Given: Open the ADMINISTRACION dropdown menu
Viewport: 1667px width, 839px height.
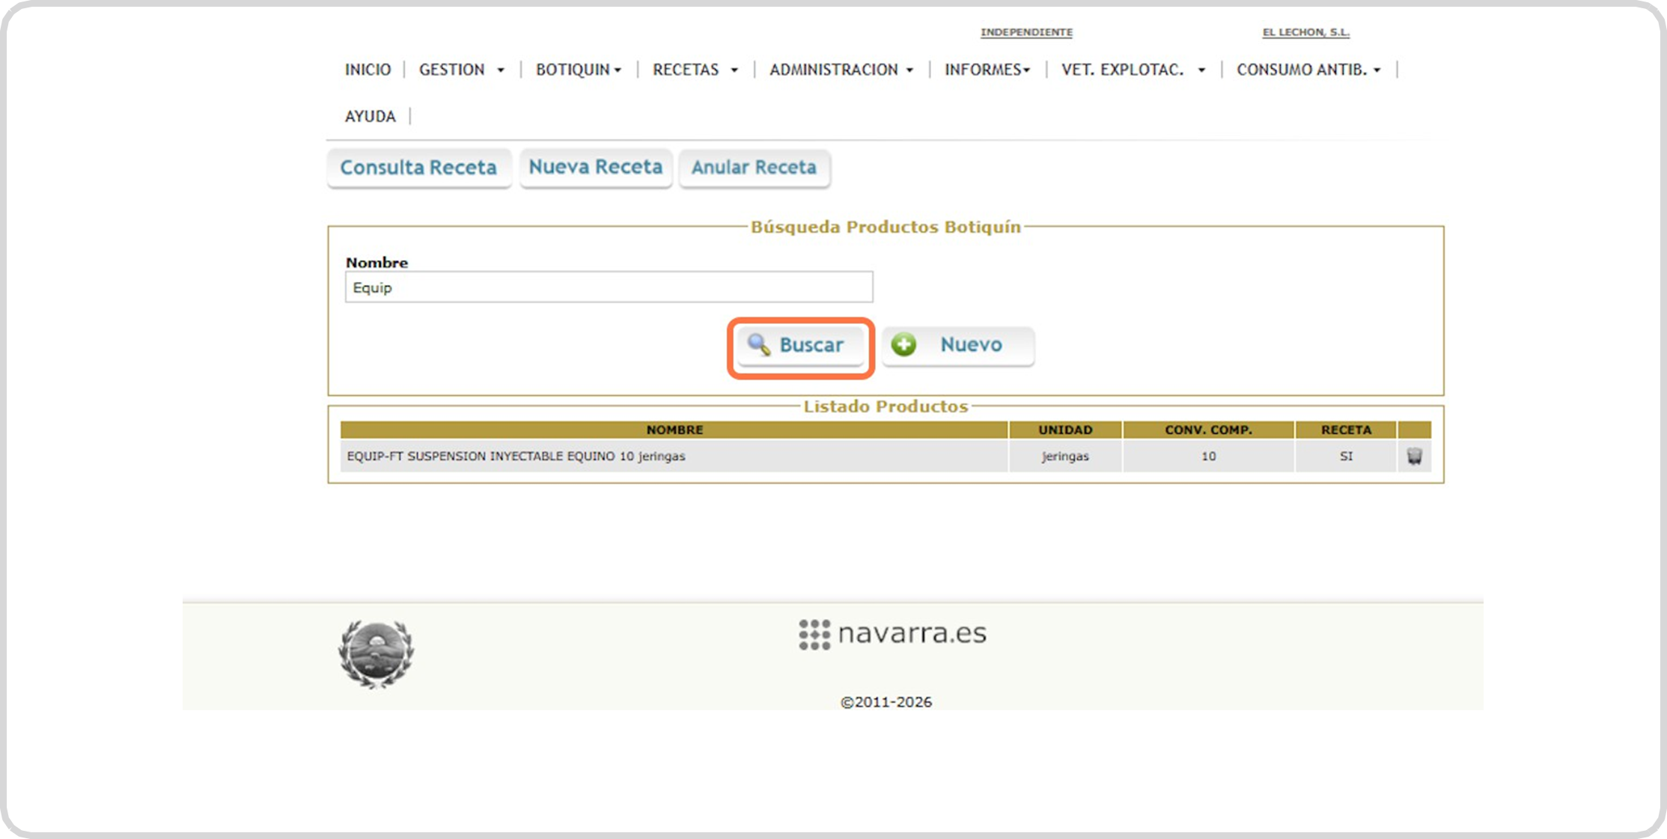Looking at the screenshot, I should [841, 70].
